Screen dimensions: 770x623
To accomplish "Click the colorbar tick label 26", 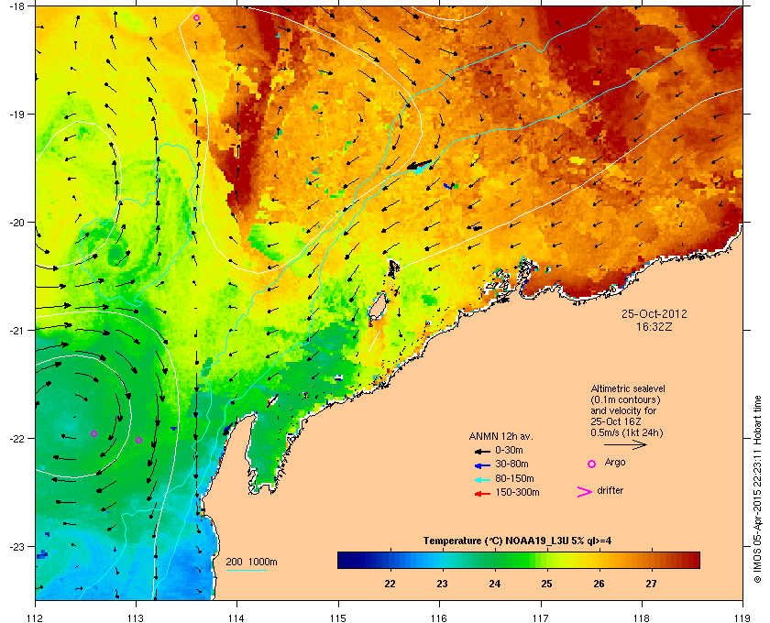I will [x=599, y=585].
